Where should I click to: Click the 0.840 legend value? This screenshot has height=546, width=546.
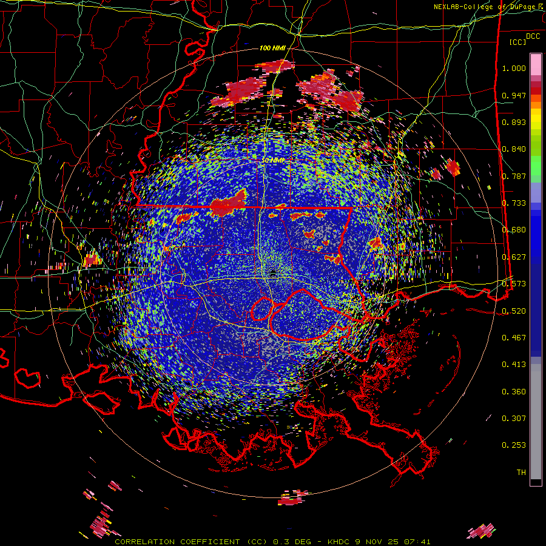point(514,149)
